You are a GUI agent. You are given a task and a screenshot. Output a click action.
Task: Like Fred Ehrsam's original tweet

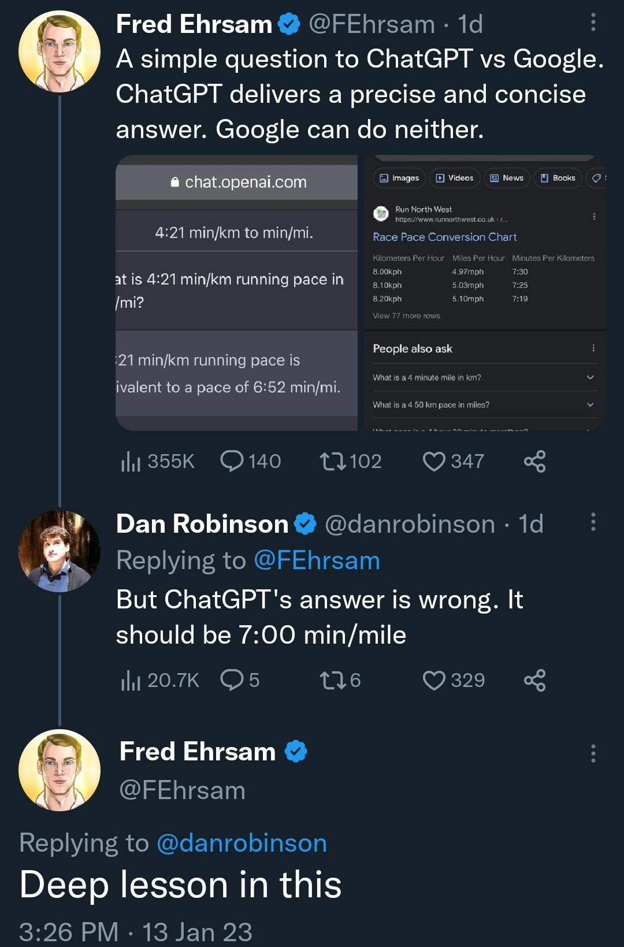pos(434,462)
